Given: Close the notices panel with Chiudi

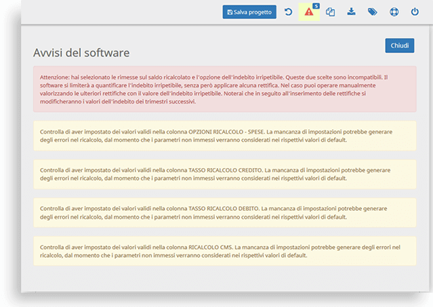Looking at the screenshot, I should pyautogui.click(x=400, y=45).
